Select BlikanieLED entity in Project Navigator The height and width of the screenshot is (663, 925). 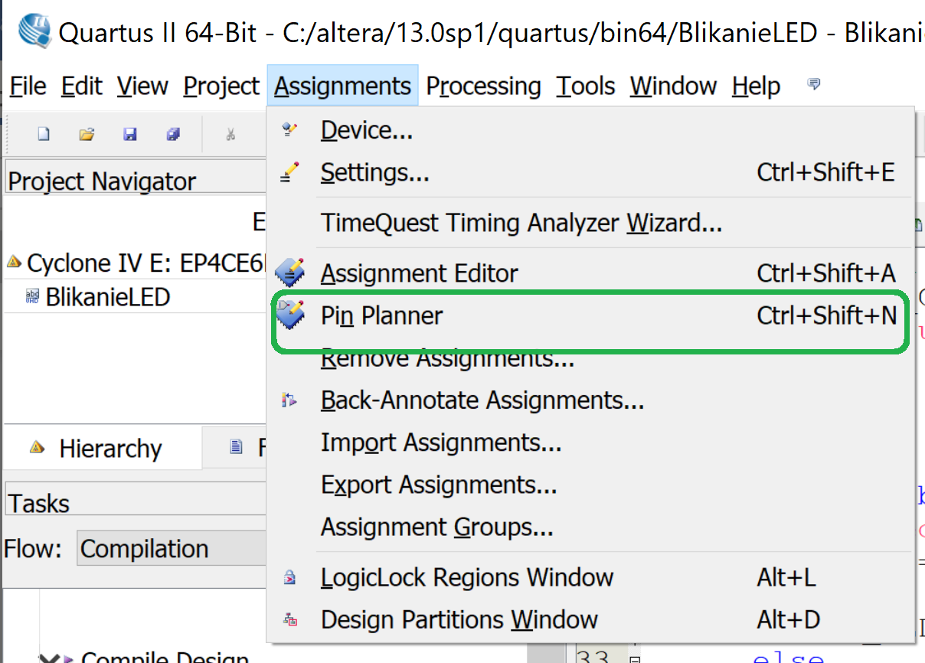107,297
